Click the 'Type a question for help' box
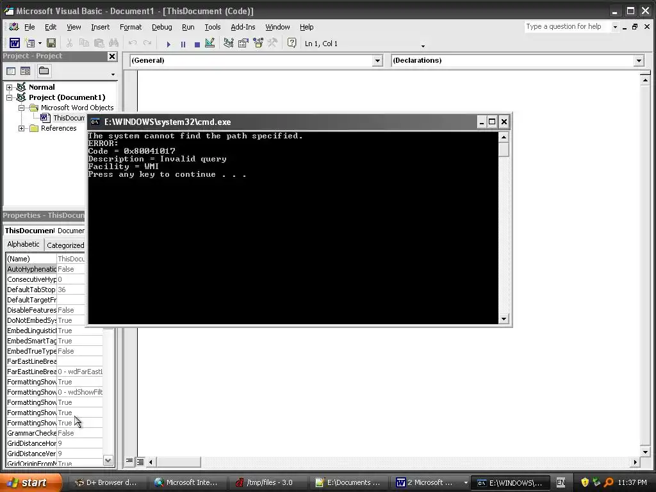Image resolution: width=656 pixels, height=492 pixels. click(x=568, y=26)
